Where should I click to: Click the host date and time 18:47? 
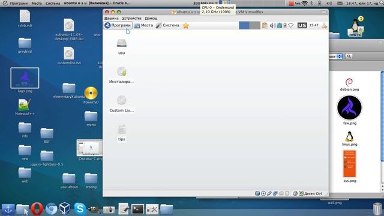pos(362,3)
